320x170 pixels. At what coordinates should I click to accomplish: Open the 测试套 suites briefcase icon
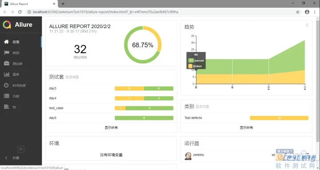click(x=7, y=63)
